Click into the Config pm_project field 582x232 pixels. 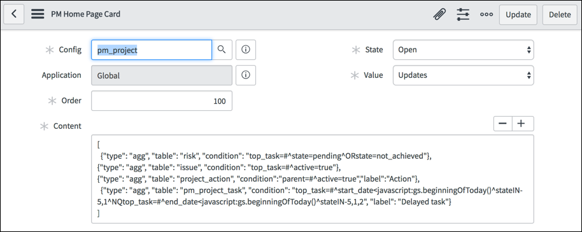coord(152,50)
